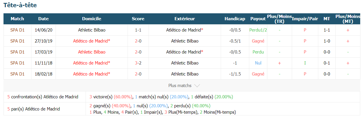Click red Athletic Bilbao home team 17/03/19
The height and width of the screenshot is (118, 364).
[92, 52]
